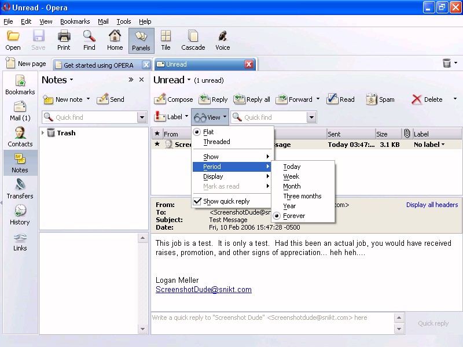463x347 pixels.
Task: Select the Threaded view option
Action: (x=216, y=142)
